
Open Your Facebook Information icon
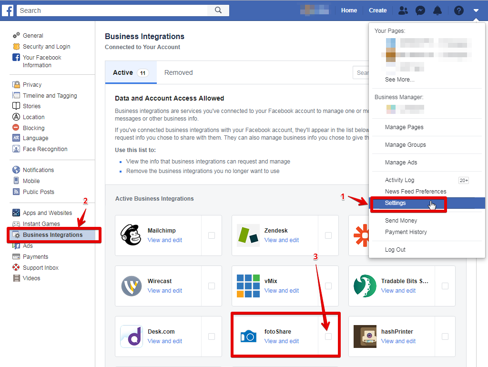(16, 57)
